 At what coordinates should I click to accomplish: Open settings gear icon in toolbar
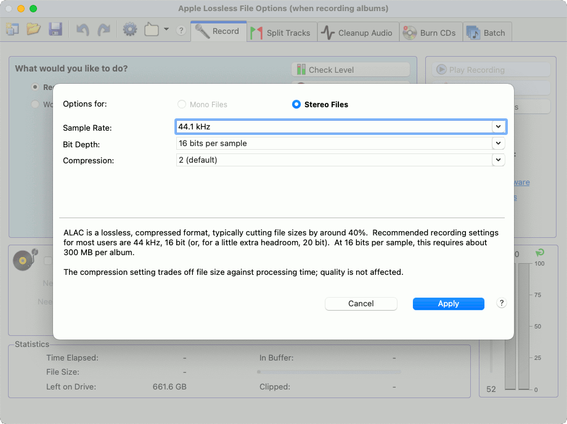point(130,30)
